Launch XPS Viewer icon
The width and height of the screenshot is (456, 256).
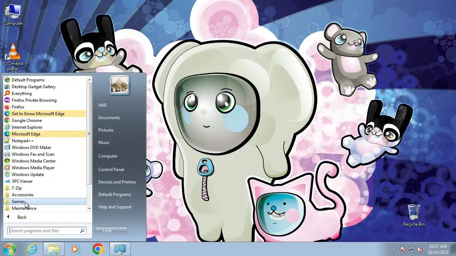tap(7, 181)
